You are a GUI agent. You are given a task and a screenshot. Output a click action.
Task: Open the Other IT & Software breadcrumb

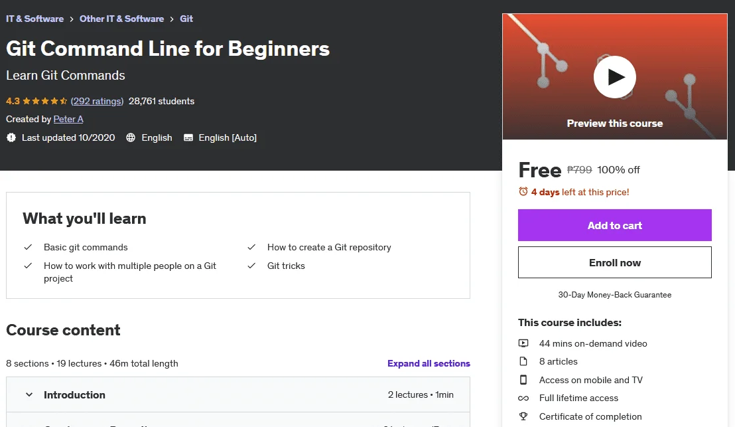(x=121, y=19)
